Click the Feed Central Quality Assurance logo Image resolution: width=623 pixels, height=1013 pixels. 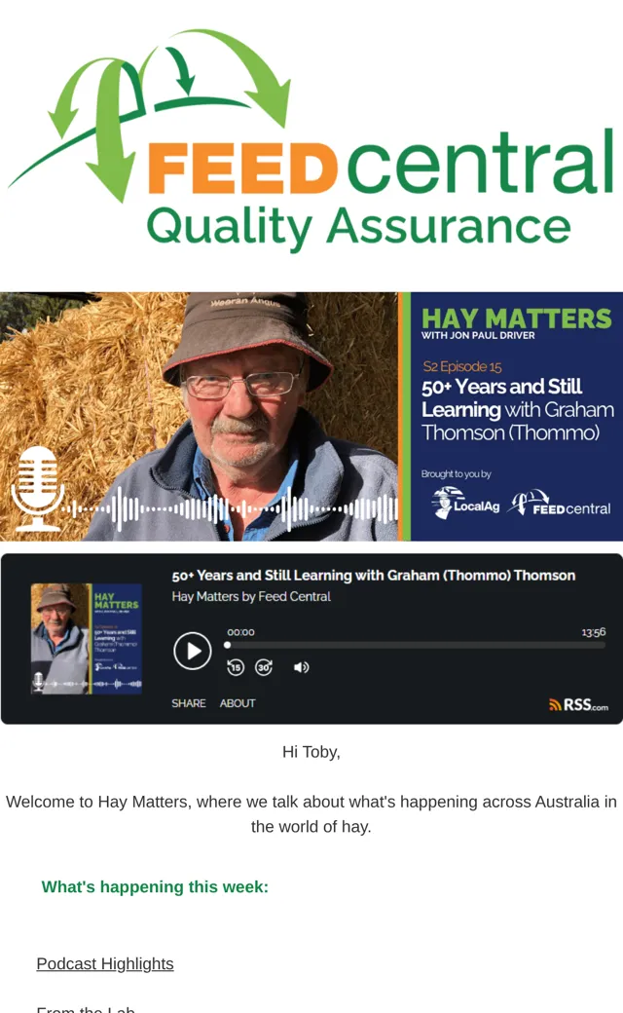pyautogui.click(x=311, y=140)
